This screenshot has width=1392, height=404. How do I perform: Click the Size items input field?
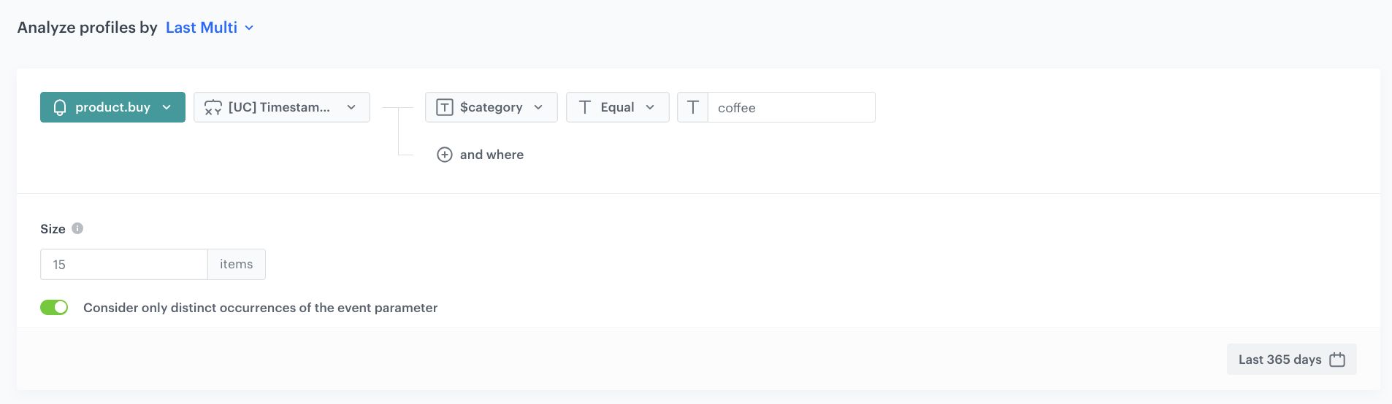click(124, 265)
